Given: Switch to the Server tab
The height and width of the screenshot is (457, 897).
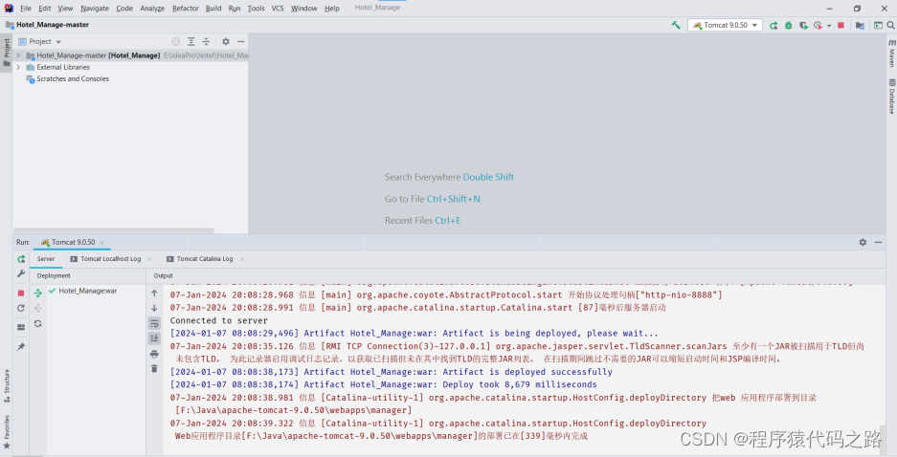Looking at the screenshot, I should (46, 259).
